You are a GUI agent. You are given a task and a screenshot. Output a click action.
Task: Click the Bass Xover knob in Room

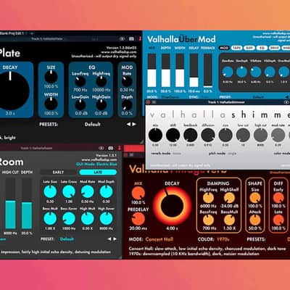[69, 218]
